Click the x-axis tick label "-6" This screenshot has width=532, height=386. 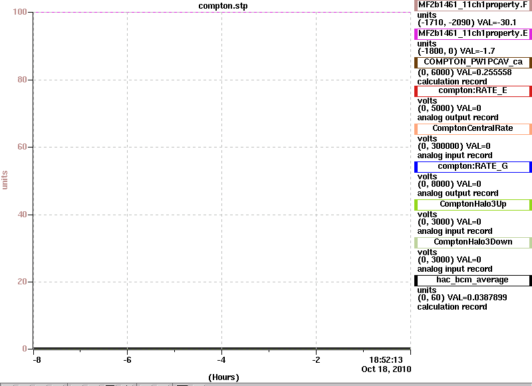tap(127, 360)
